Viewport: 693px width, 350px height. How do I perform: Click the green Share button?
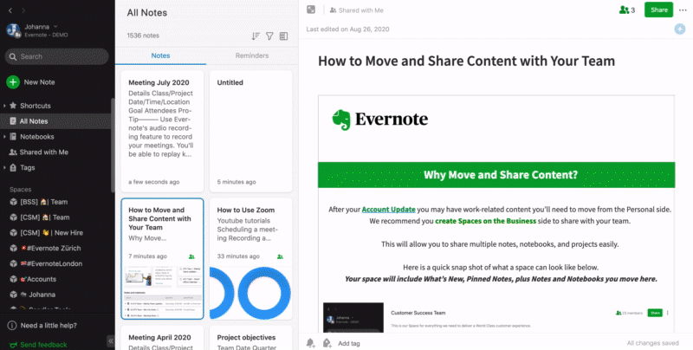[658, 10]
